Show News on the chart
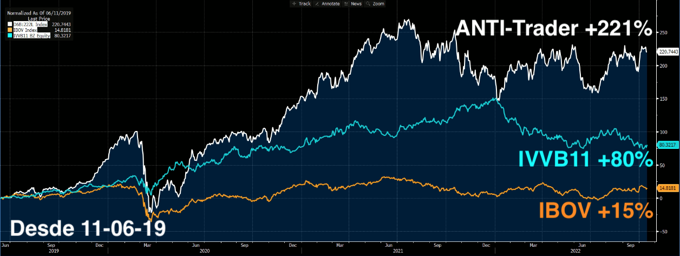This screenshot has width=680, height=256. click(353, 4)
